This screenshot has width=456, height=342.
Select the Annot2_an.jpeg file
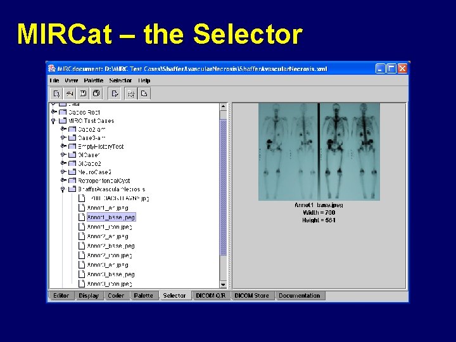click(108, 236)
